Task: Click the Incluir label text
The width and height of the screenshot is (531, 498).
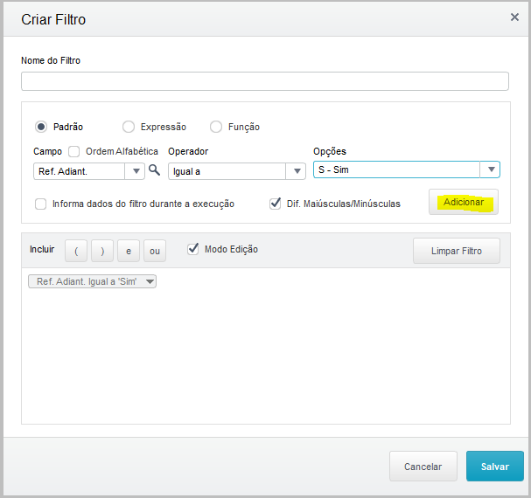Action: click(x=42, y=249)
